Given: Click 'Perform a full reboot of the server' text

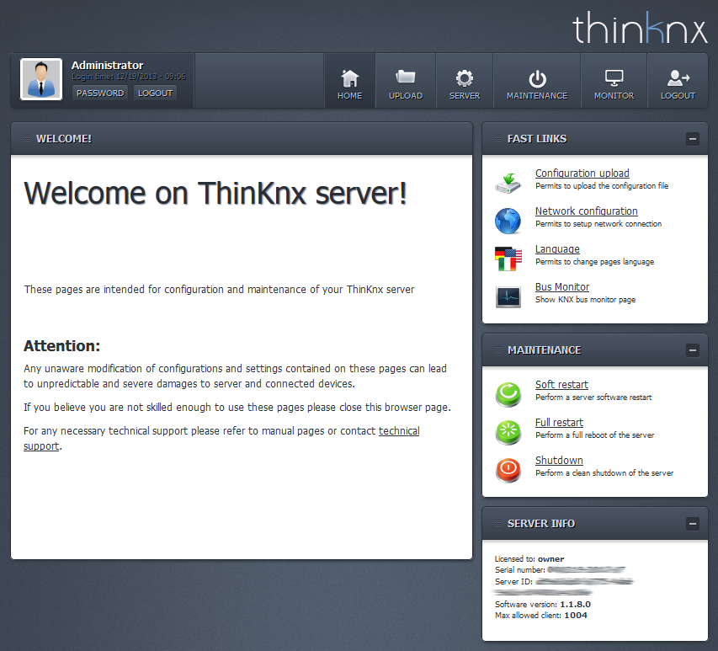Looking at the screenshot, I should pos(594,435).
